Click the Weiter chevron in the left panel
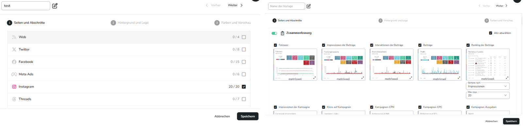This screenshot has height=126, width=523. click(242, 5)
